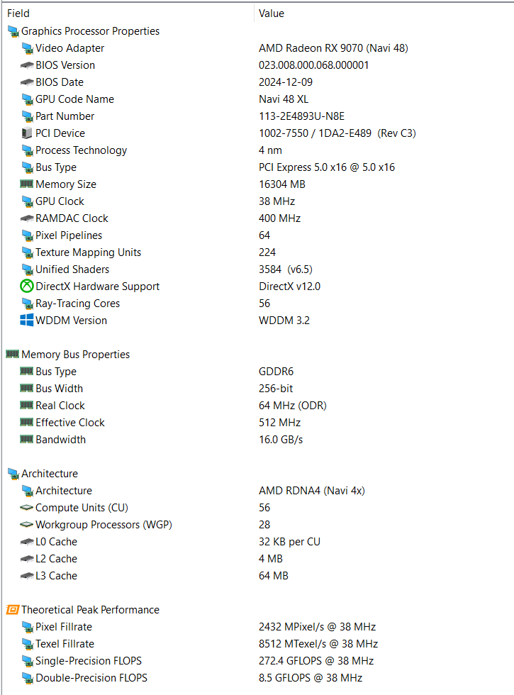514x695 pixels.
Task: Select the 256-bit value
Action: [x=276, y=389]
